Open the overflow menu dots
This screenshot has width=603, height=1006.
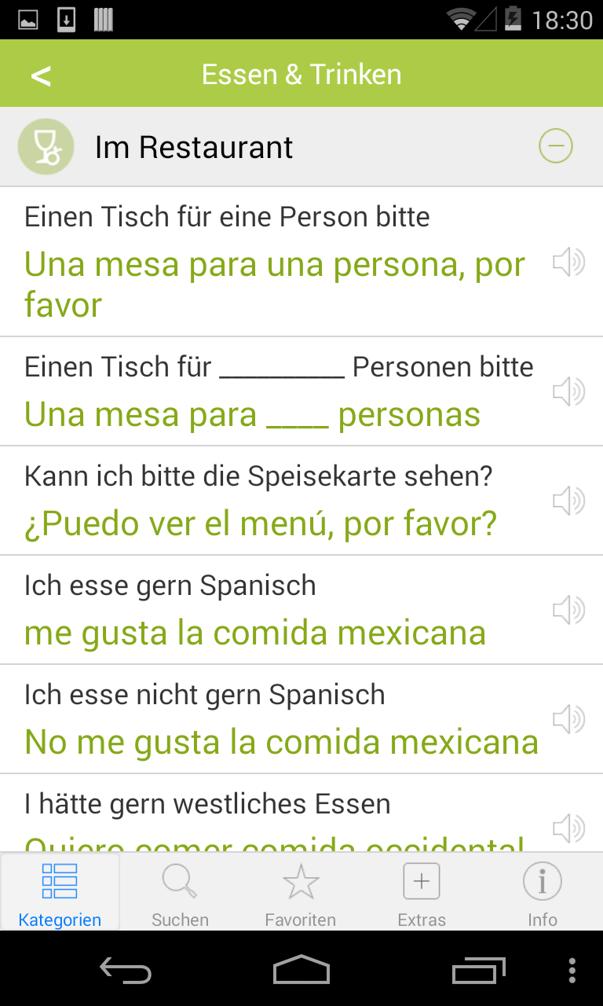(572, 970)
